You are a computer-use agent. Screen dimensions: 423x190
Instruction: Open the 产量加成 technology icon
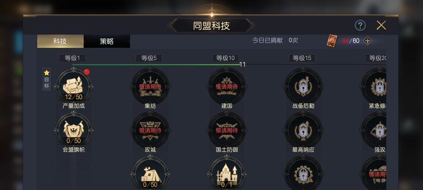pyautogui.click(x=74, y=86)
